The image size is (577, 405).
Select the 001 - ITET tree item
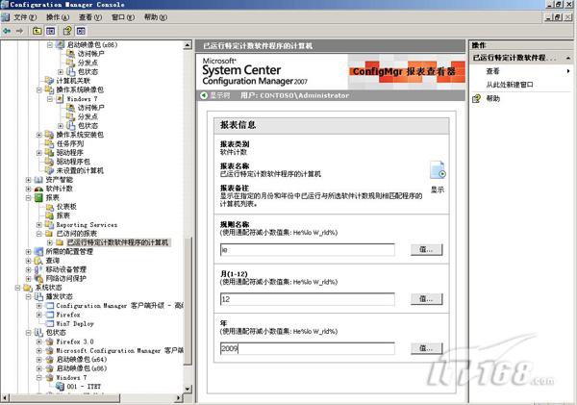[x=84, y=386]
